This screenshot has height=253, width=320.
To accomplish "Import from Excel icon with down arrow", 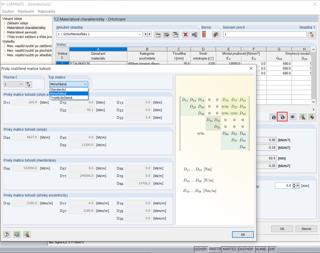I will click(312, 117).
